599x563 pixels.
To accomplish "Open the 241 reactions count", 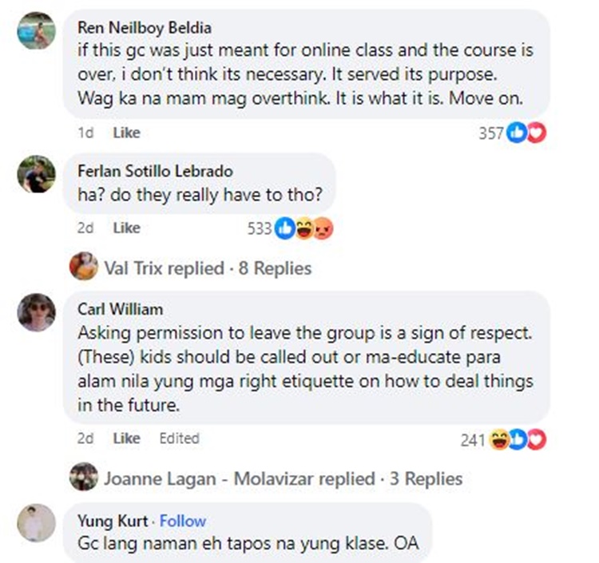I will click(473, 439).
